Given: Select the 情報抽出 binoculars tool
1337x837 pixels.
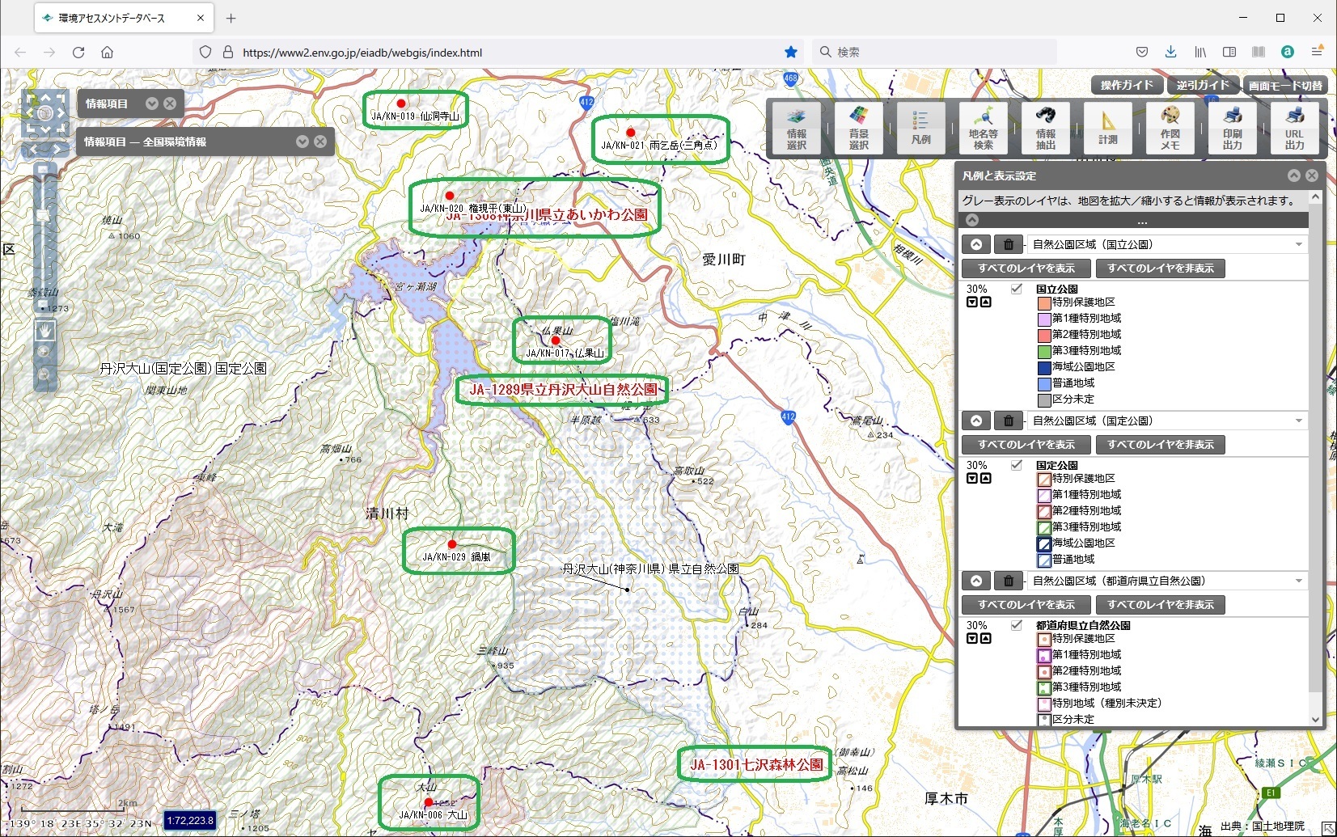Looking at the screenshot, I should tap(1045, 128).
